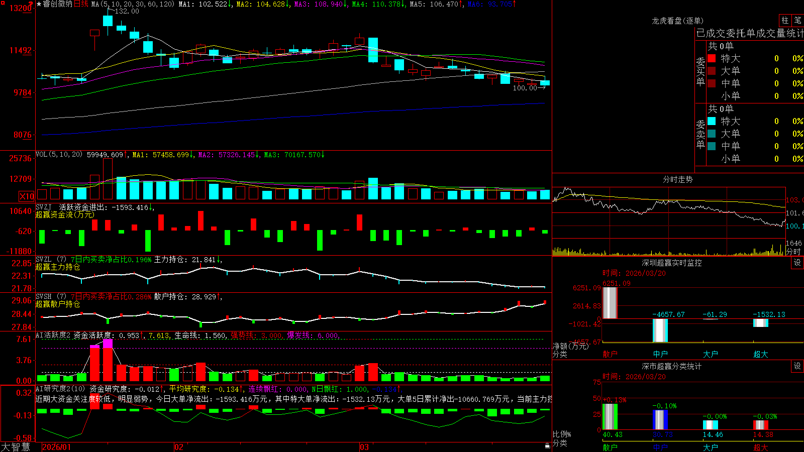804x452 pixels.
Task: Click the 分时走势 mini chart title
Action: pos(677,179)
